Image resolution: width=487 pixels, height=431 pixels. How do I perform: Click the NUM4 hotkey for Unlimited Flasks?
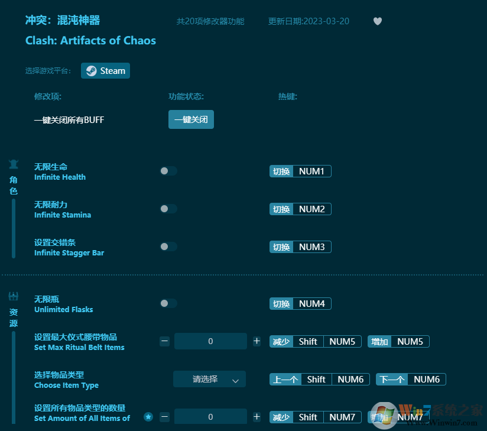[311, 304]
